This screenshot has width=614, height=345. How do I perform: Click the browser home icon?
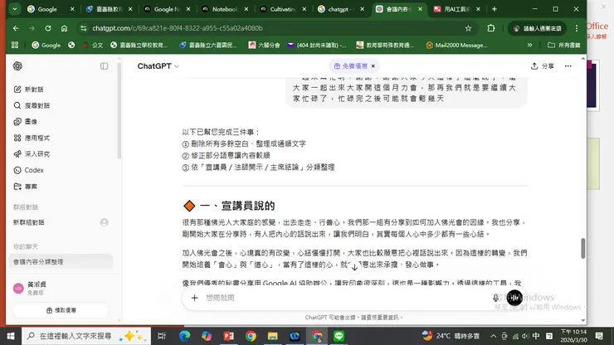(64, 28)
